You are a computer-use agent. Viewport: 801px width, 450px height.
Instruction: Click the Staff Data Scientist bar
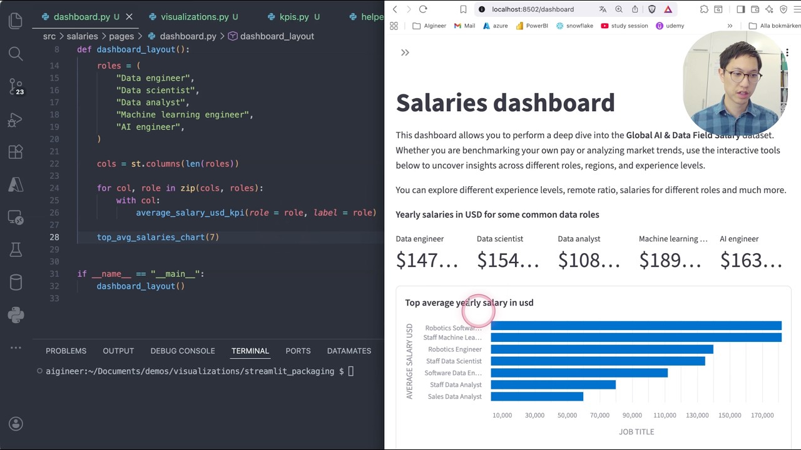pyautogui.click(x=598, y=361)
